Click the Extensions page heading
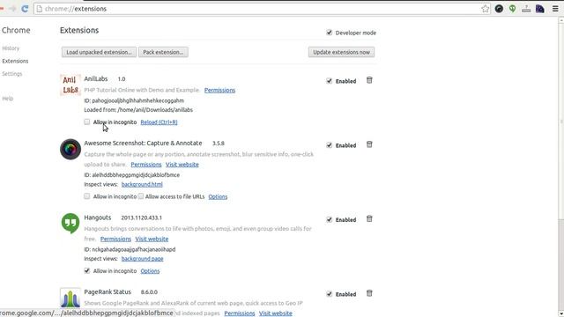Viewport: 564px width, 317px height. 79,30
